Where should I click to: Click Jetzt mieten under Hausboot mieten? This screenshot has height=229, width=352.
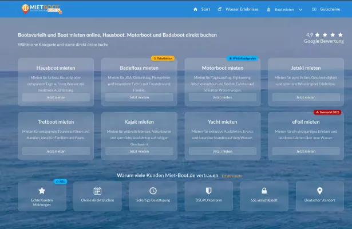pyautogui.click(x=56, y=97)
